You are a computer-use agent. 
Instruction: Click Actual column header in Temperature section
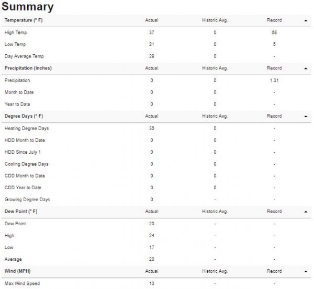(152, 20)
